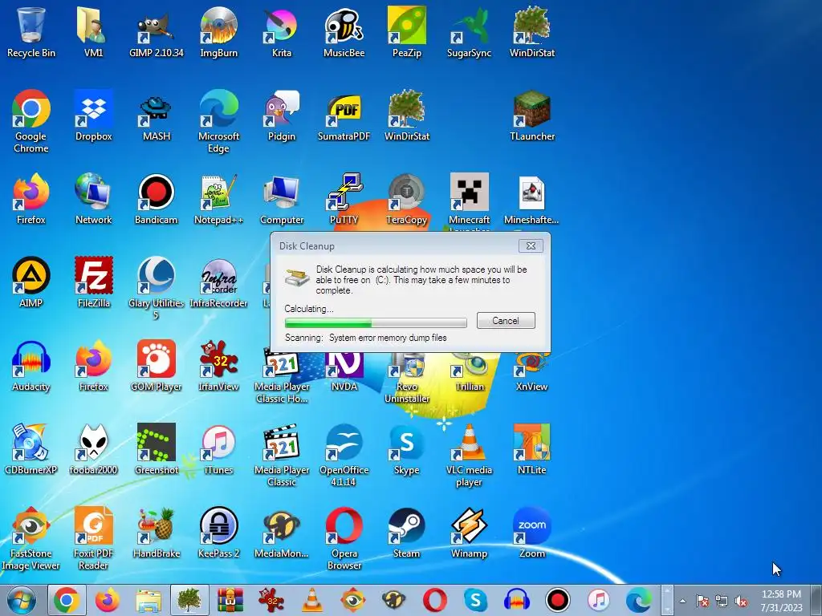Select the ImgBurn desktop shortcut
Image resolution: width=822 pixels, height=616 pixels.
[218, 32]
